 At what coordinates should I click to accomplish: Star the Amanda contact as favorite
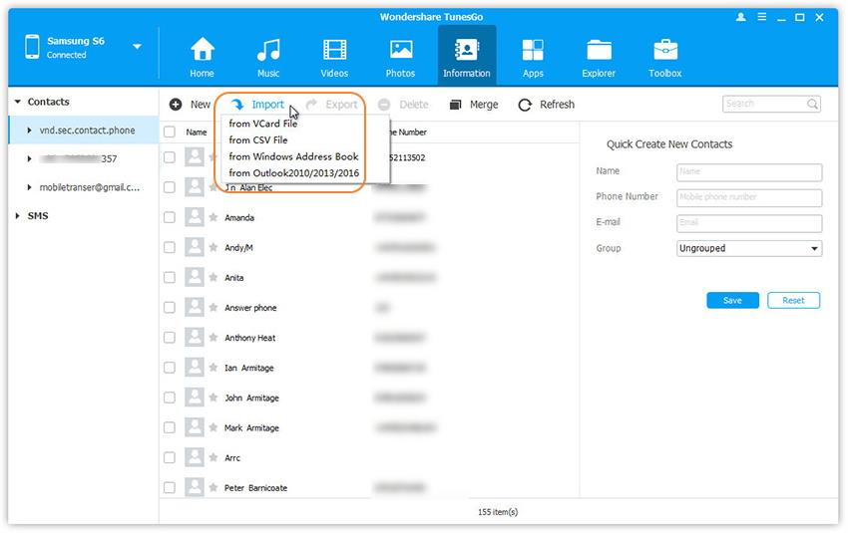click(213, 218)
